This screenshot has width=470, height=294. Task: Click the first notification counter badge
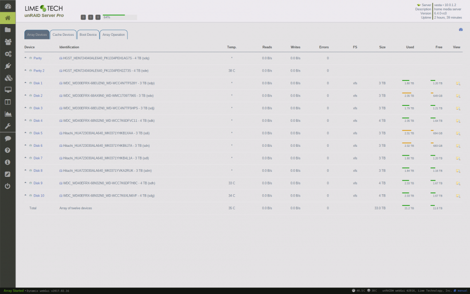(83, 17)
